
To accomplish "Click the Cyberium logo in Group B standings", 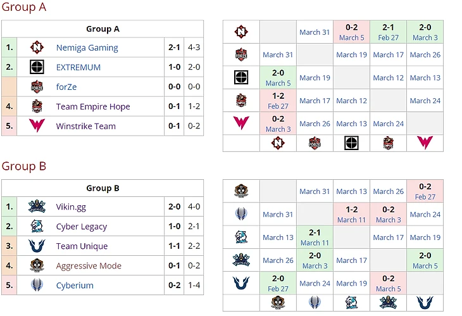I will pos(37,285).
